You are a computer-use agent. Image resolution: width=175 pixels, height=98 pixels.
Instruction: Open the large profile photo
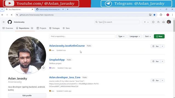pyautogui.click(x=27, y=55)
